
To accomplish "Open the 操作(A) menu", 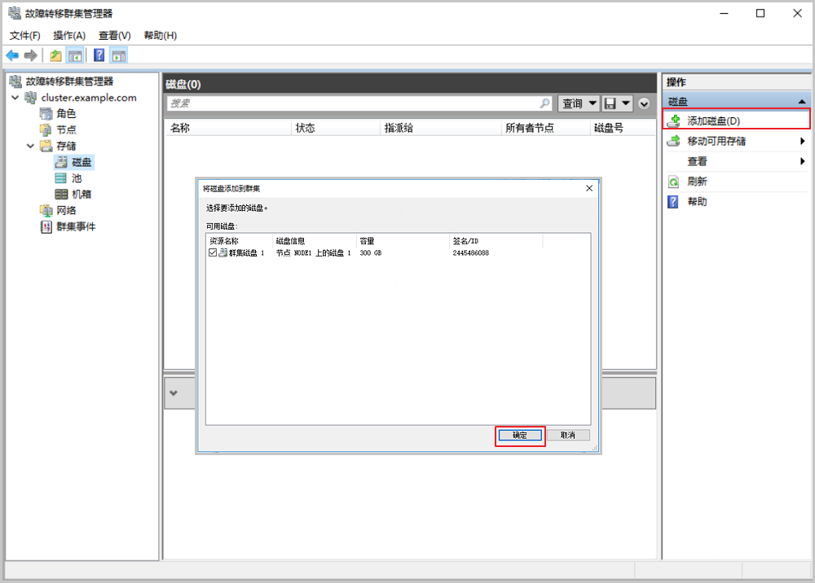I will pyautogui.click(x=69, y=35).
